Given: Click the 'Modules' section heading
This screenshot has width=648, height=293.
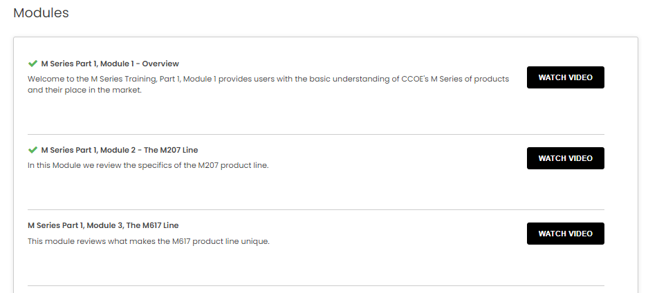Looking at the screenshot, I should tap(41, 13).
